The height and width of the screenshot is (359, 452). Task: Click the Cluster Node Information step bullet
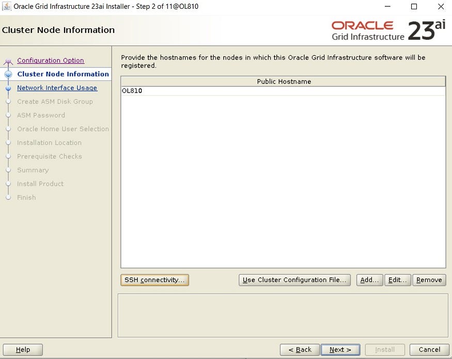tap(8, 74)
